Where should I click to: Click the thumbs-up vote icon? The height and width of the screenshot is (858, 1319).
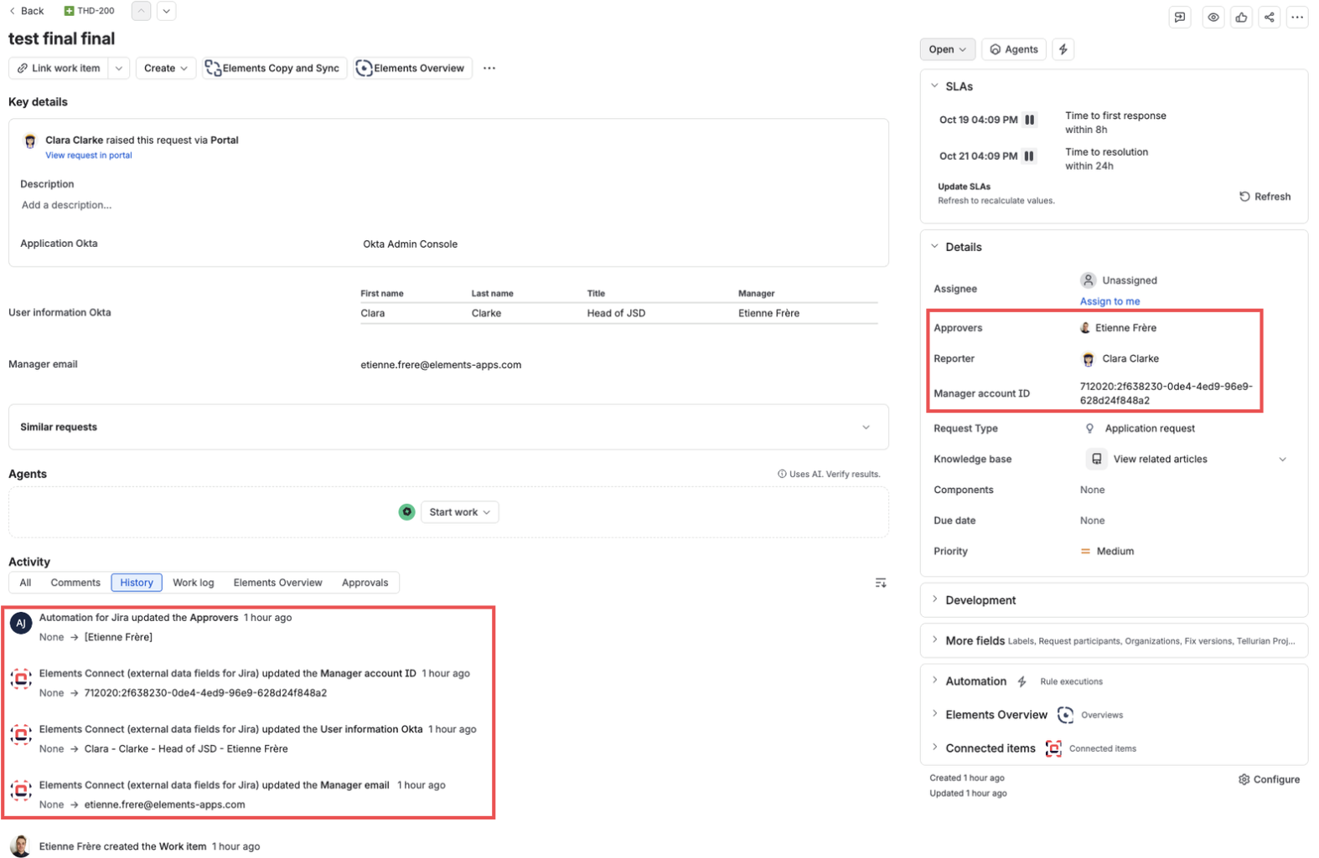[1241, 17]
